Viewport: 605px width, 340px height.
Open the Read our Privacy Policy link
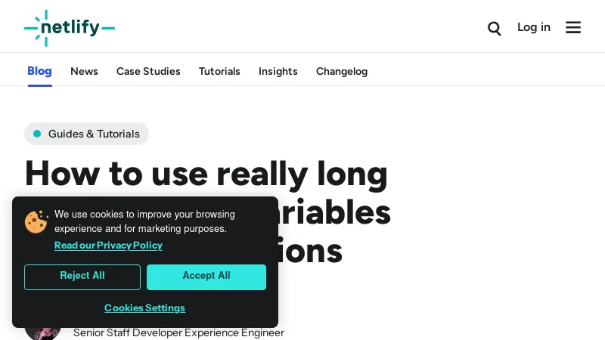click(108, 246)
